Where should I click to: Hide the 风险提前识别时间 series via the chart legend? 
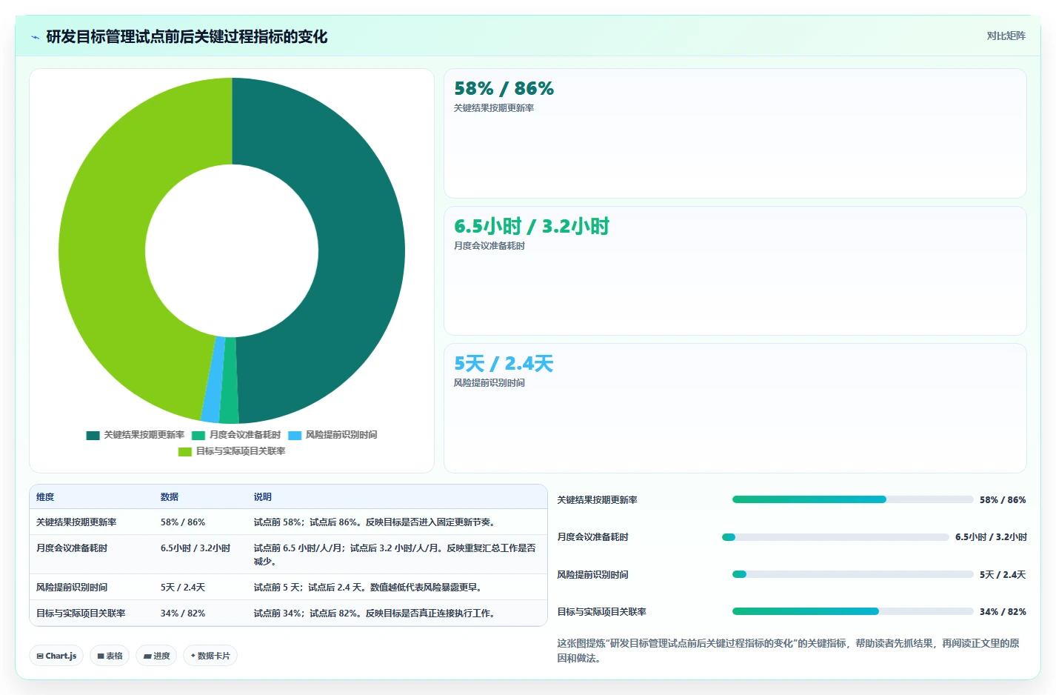[x=332, y=435]
